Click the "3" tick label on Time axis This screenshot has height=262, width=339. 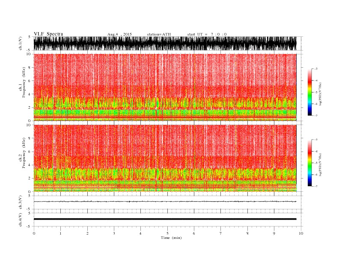(114, 233)
